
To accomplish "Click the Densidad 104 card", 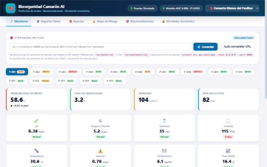I will click(x=165, y=99).
